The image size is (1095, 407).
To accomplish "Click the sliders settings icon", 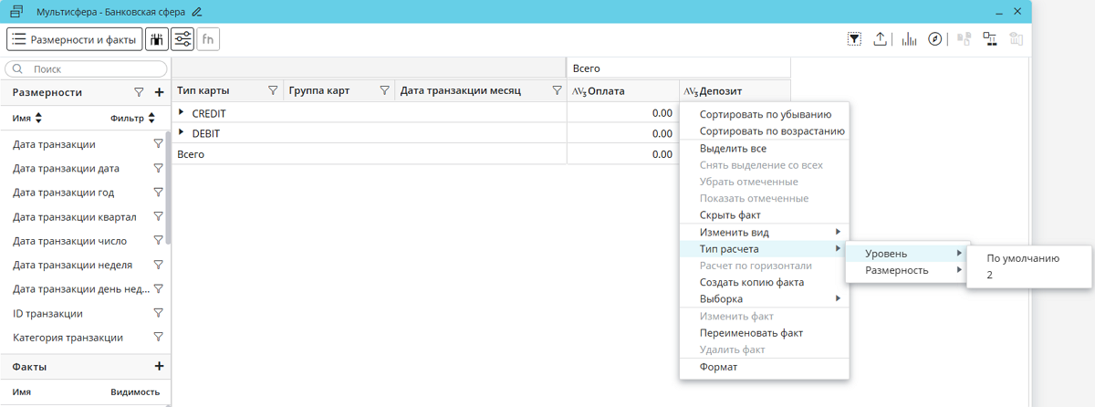I will 182,39.
